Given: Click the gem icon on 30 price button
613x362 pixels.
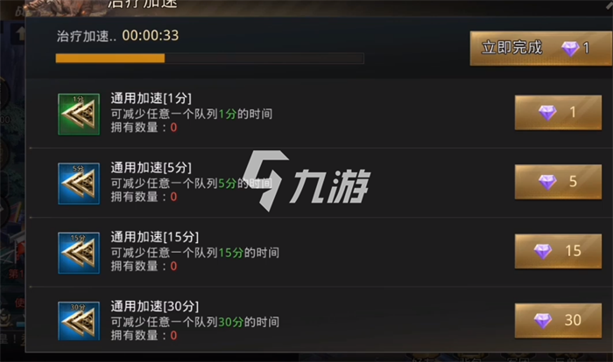Looking at the screenshot, I should (x=543, y=321).
